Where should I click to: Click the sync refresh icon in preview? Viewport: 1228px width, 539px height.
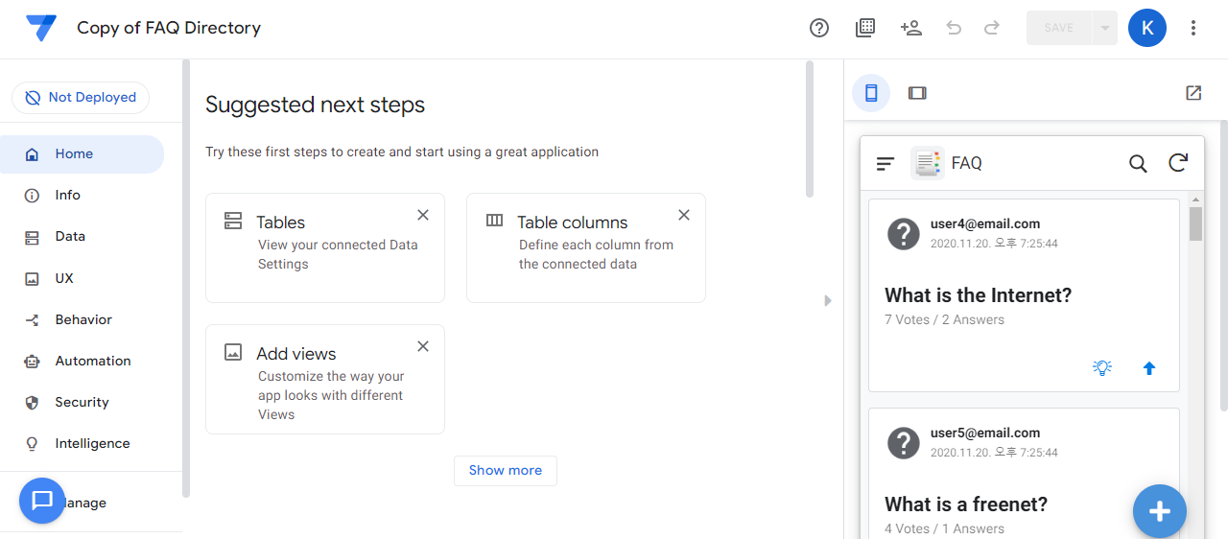pos(1178,163)
